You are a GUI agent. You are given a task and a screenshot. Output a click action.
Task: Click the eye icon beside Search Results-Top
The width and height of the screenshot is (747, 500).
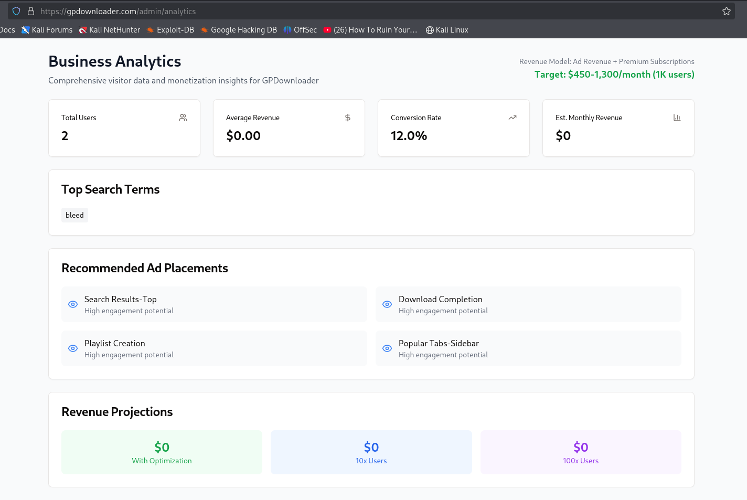tap(73, 304)
